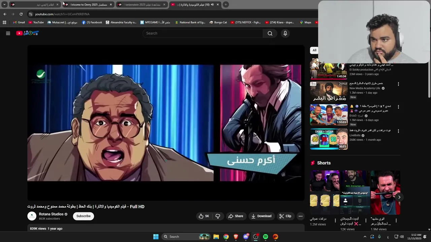This screenshot has width=431, height=242.
Task: Open Windows Start menu
Action: (156, 237)
